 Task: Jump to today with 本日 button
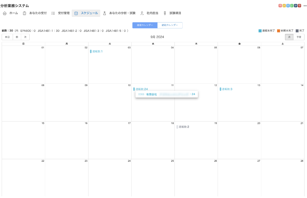(7, 37)
